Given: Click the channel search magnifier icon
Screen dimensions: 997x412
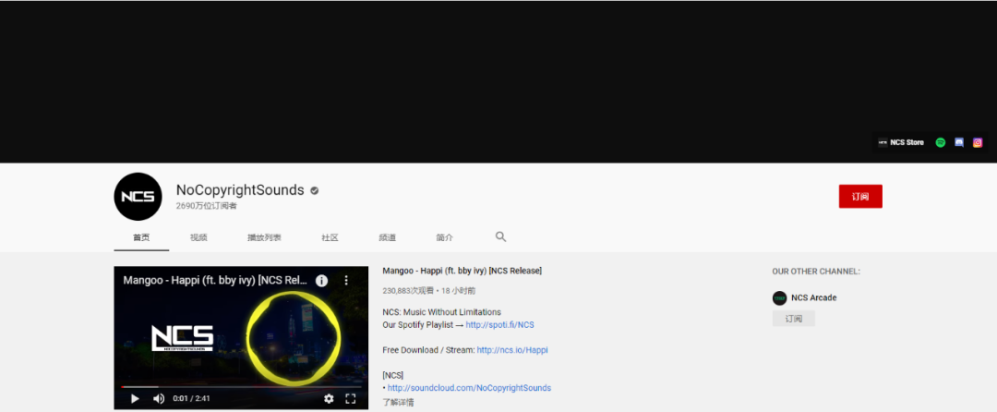Looking at the screenshot, I should click(x=501, y=236).
